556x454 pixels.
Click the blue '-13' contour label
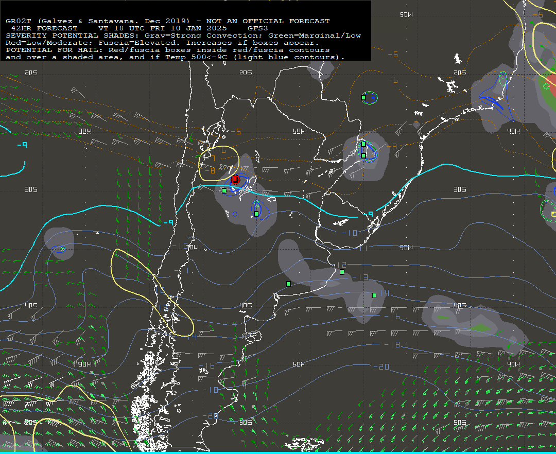click(360, 277)
